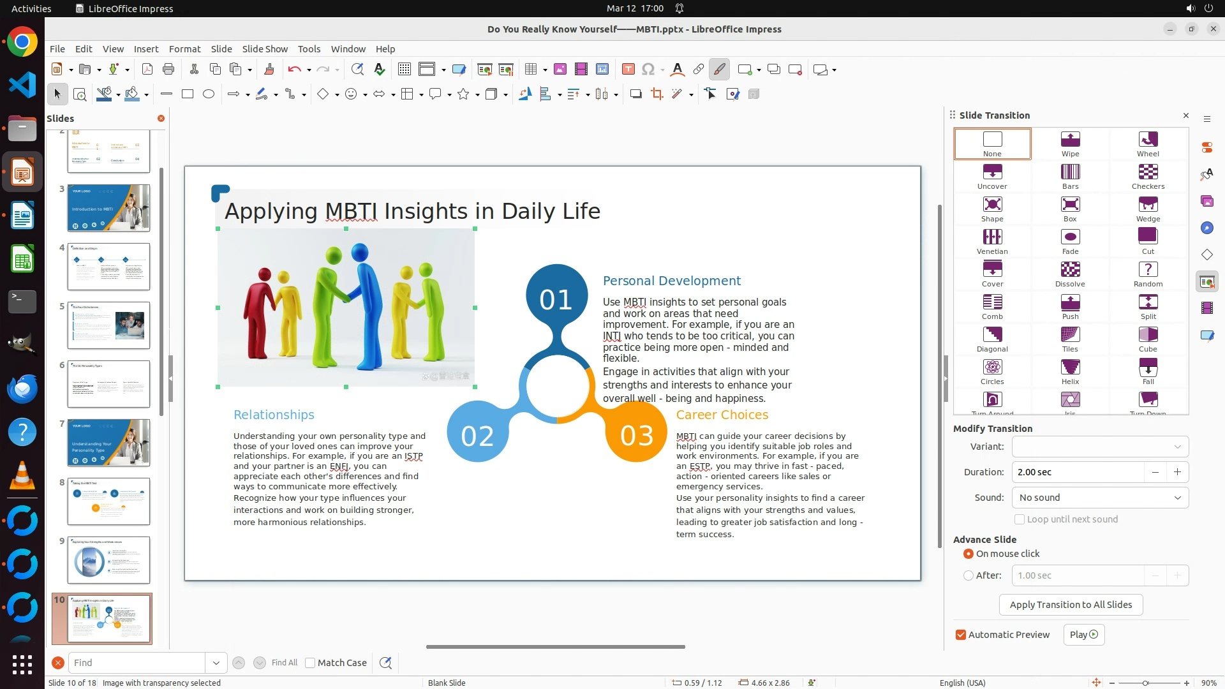Select the Rectangle drawing tool
This screenshot has height=689, width=1225.
pyautogui.click(x=187, y=94)
